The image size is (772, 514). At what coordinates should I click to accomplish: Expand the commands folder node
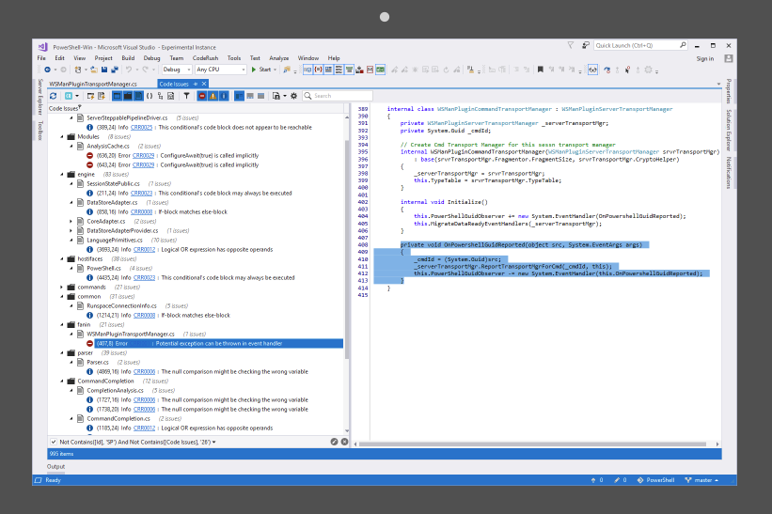[61, 288]
